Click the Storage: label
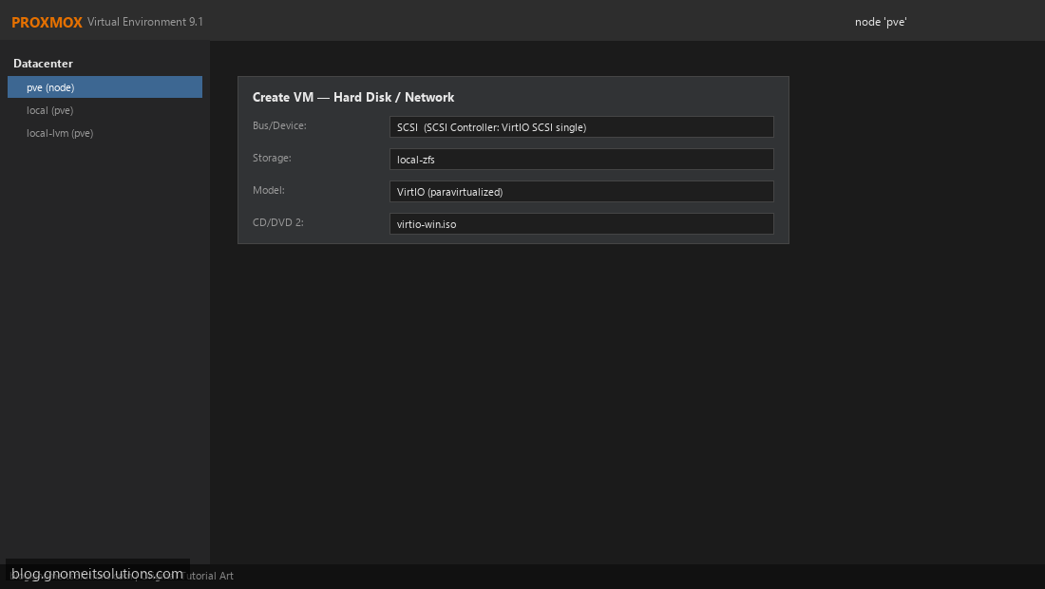The image size is (1045, 589). click(272, 158)
